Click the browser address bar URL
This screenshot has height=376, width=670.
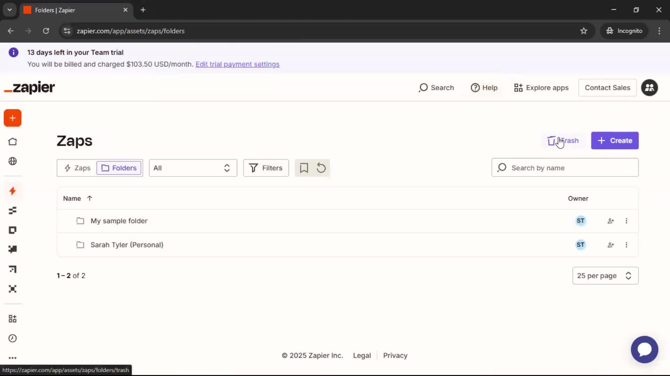tap(131, 31)
